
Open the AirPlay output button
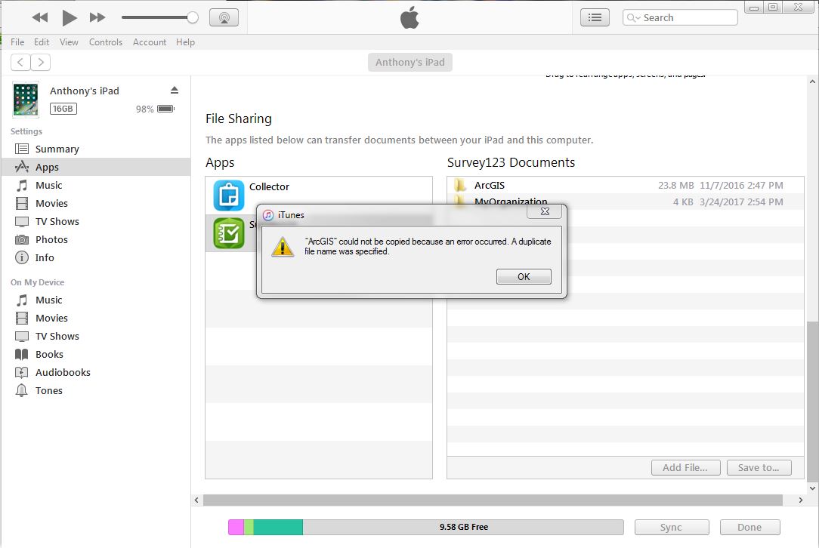(224, 18)
